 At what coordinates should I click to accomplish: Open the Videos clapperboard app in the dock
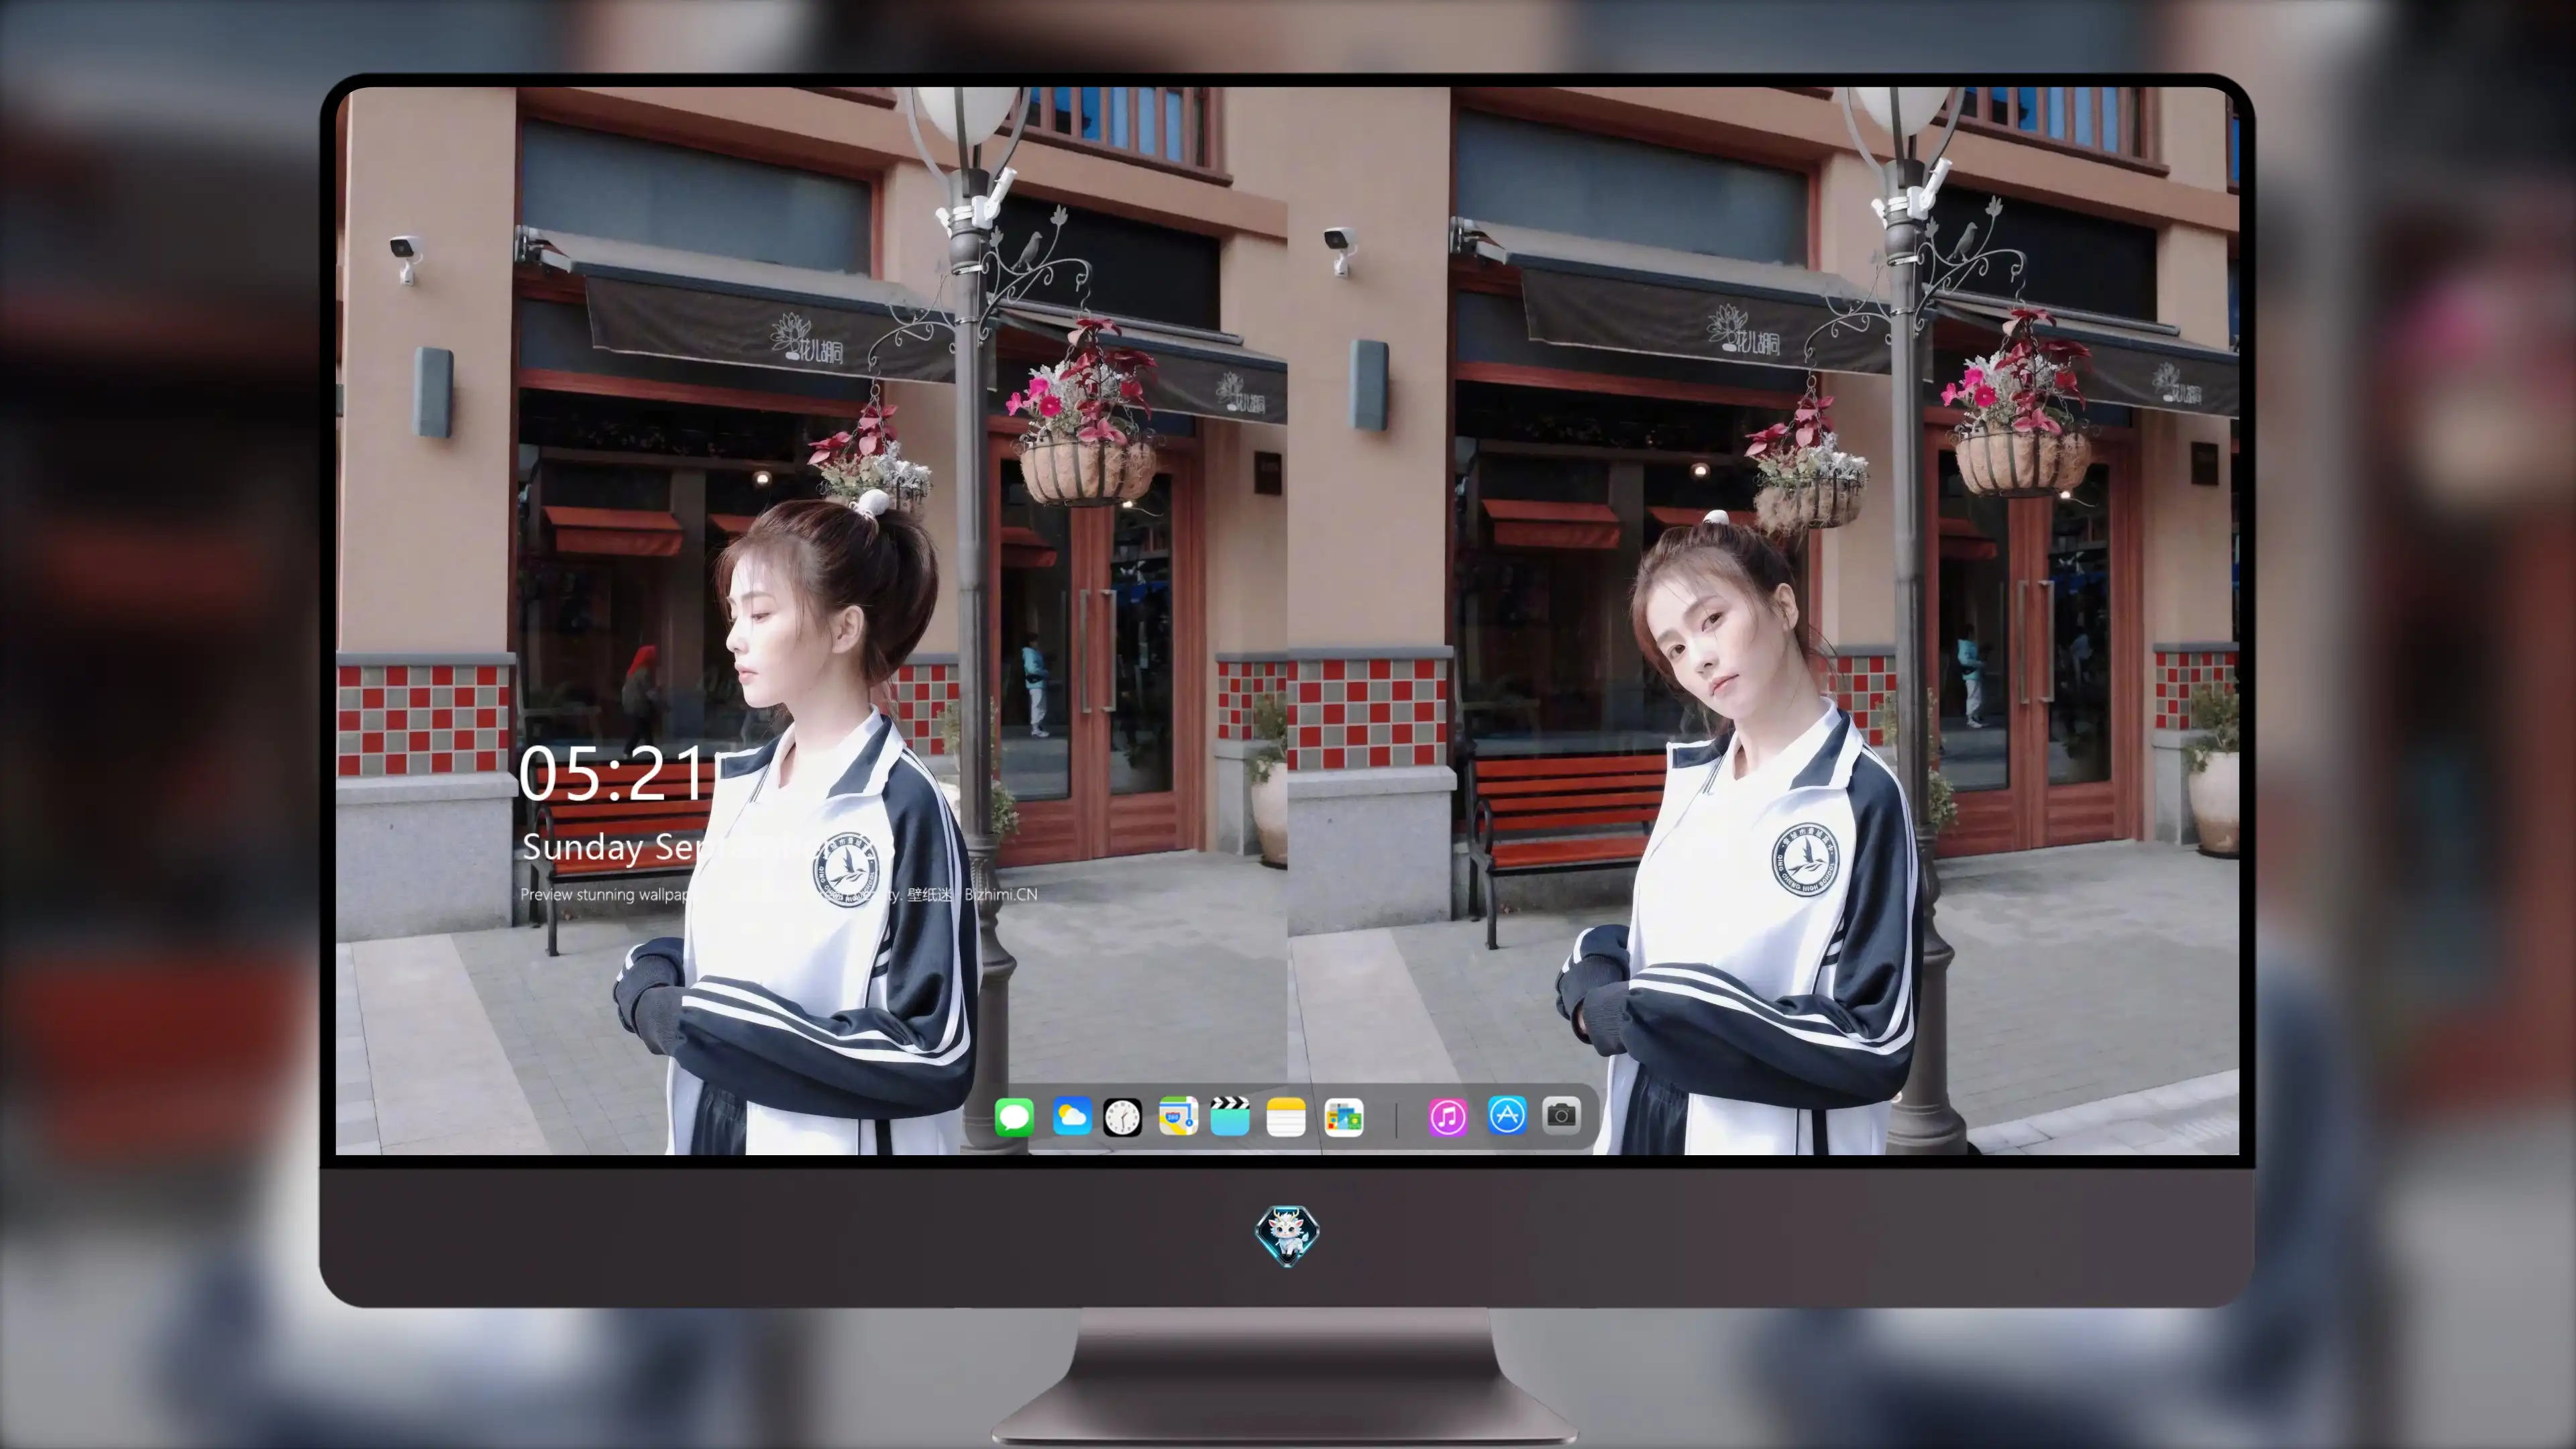pyautogui.click(x=1230, y=1117)
